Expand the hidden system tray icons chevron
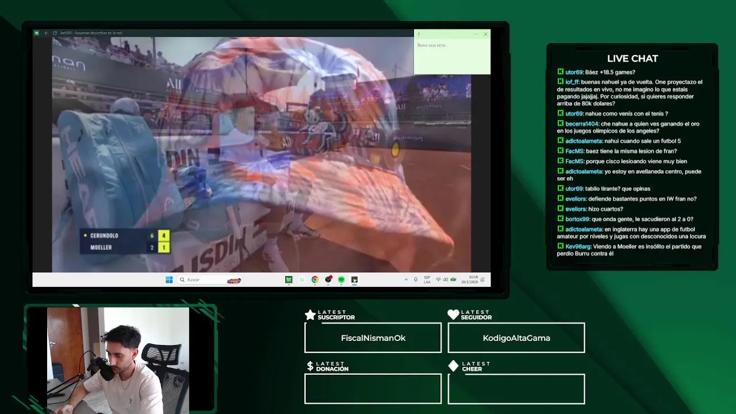Screen dimensions: 736x414 click(x=406, y=279)
